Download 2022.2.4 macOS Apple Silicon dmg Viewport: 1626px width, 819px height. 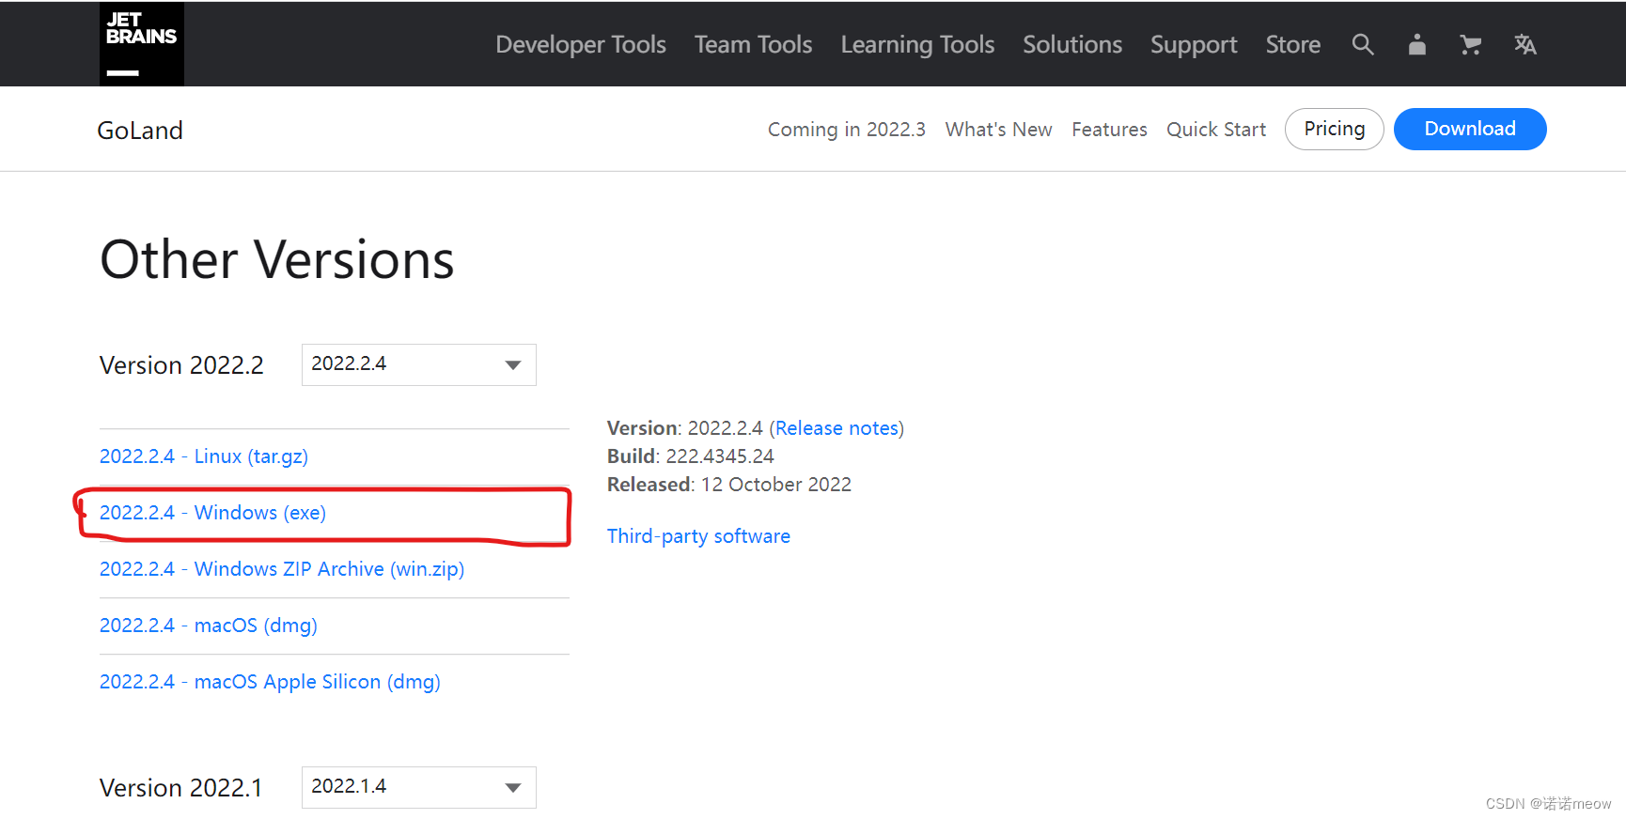click(x=270, y=682)
